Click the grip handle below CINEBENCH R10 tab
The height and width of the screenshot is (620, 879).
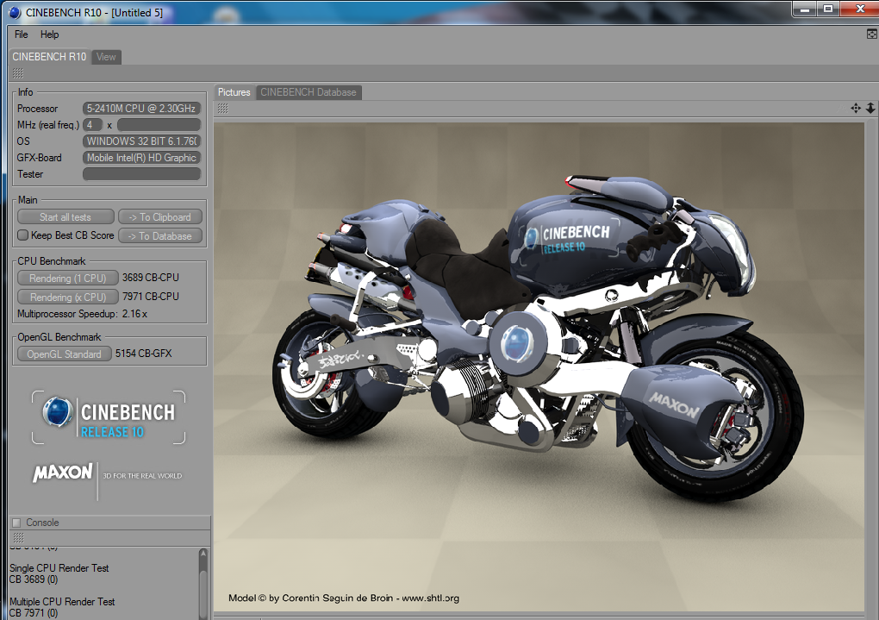pos(18,73)
